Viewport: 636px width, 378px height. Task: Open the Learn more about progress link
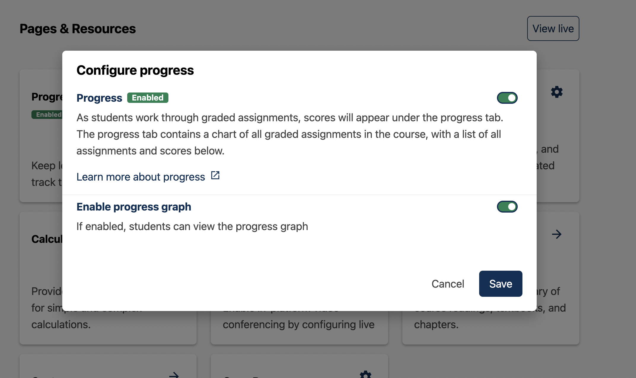[141, 177]
